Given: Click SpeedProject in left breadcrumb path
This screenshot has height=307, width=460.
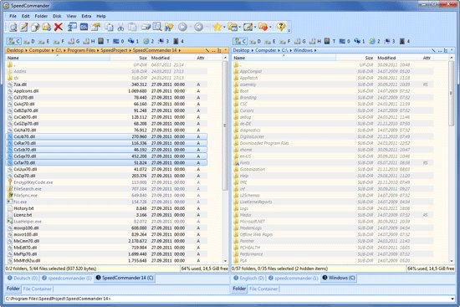Looking at the screenshot, I should (x=114, y=50).
